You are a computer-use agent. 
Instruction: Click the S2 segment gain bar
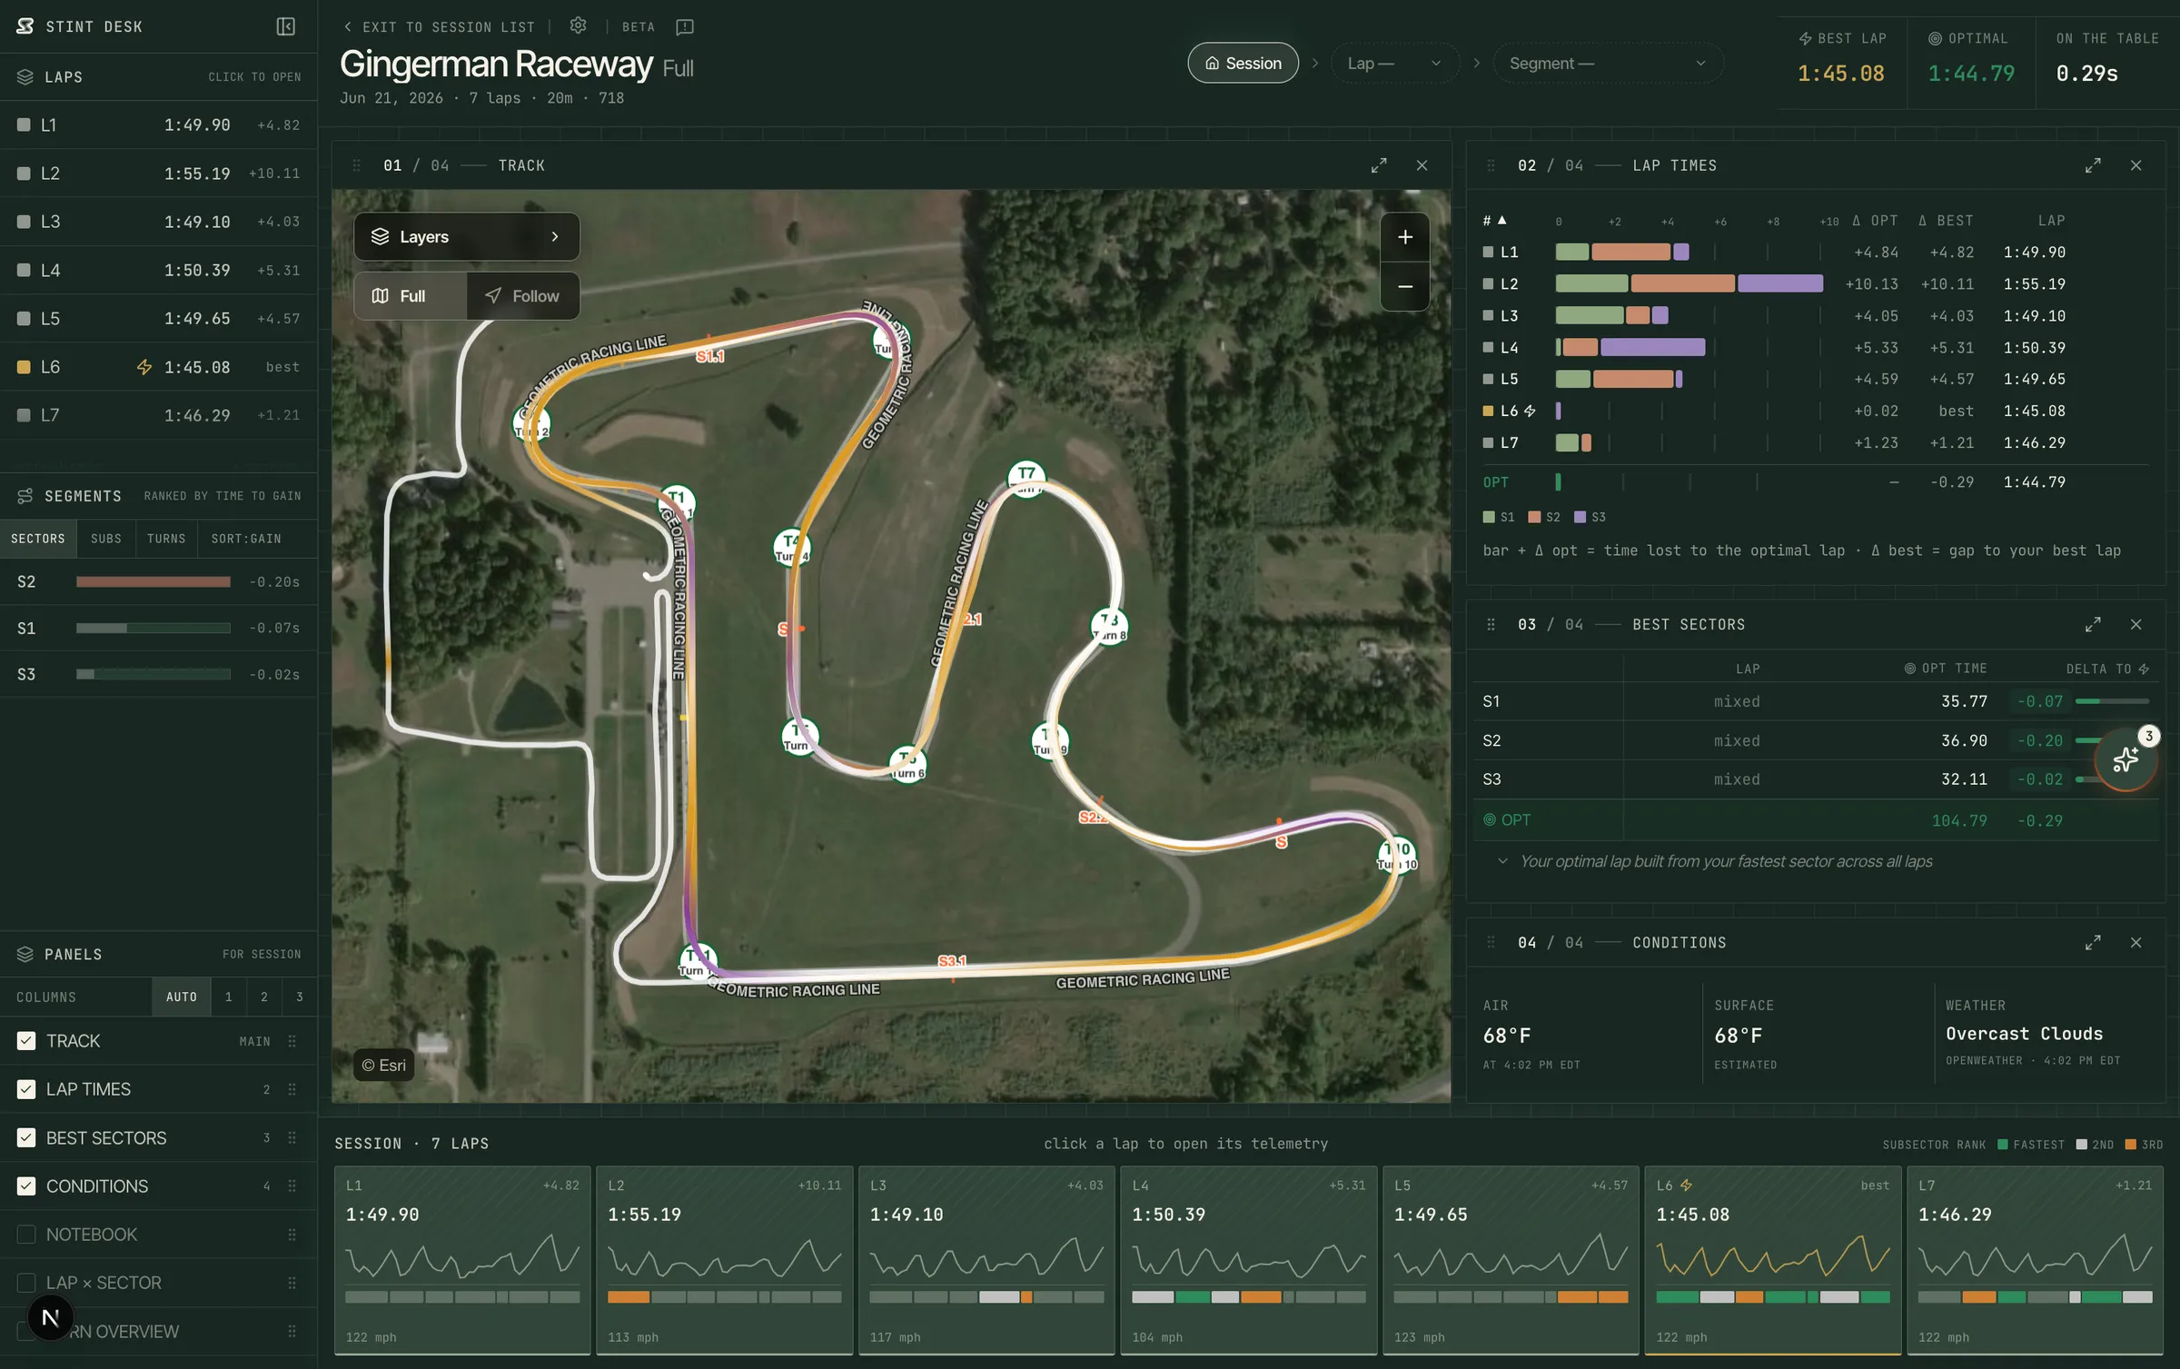tap(154, 581)
